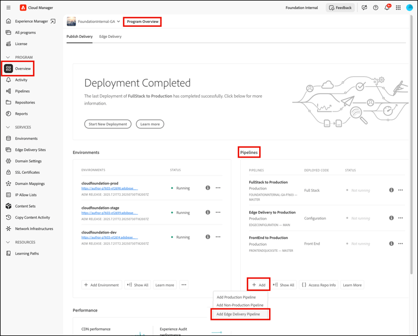Open Experience Manager in sidebar
The height and width of the screenshot is (336, 418).
(31, 21)
